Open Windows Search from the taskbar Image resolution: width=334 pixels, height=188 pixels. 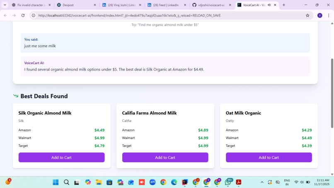pos(66,182)
